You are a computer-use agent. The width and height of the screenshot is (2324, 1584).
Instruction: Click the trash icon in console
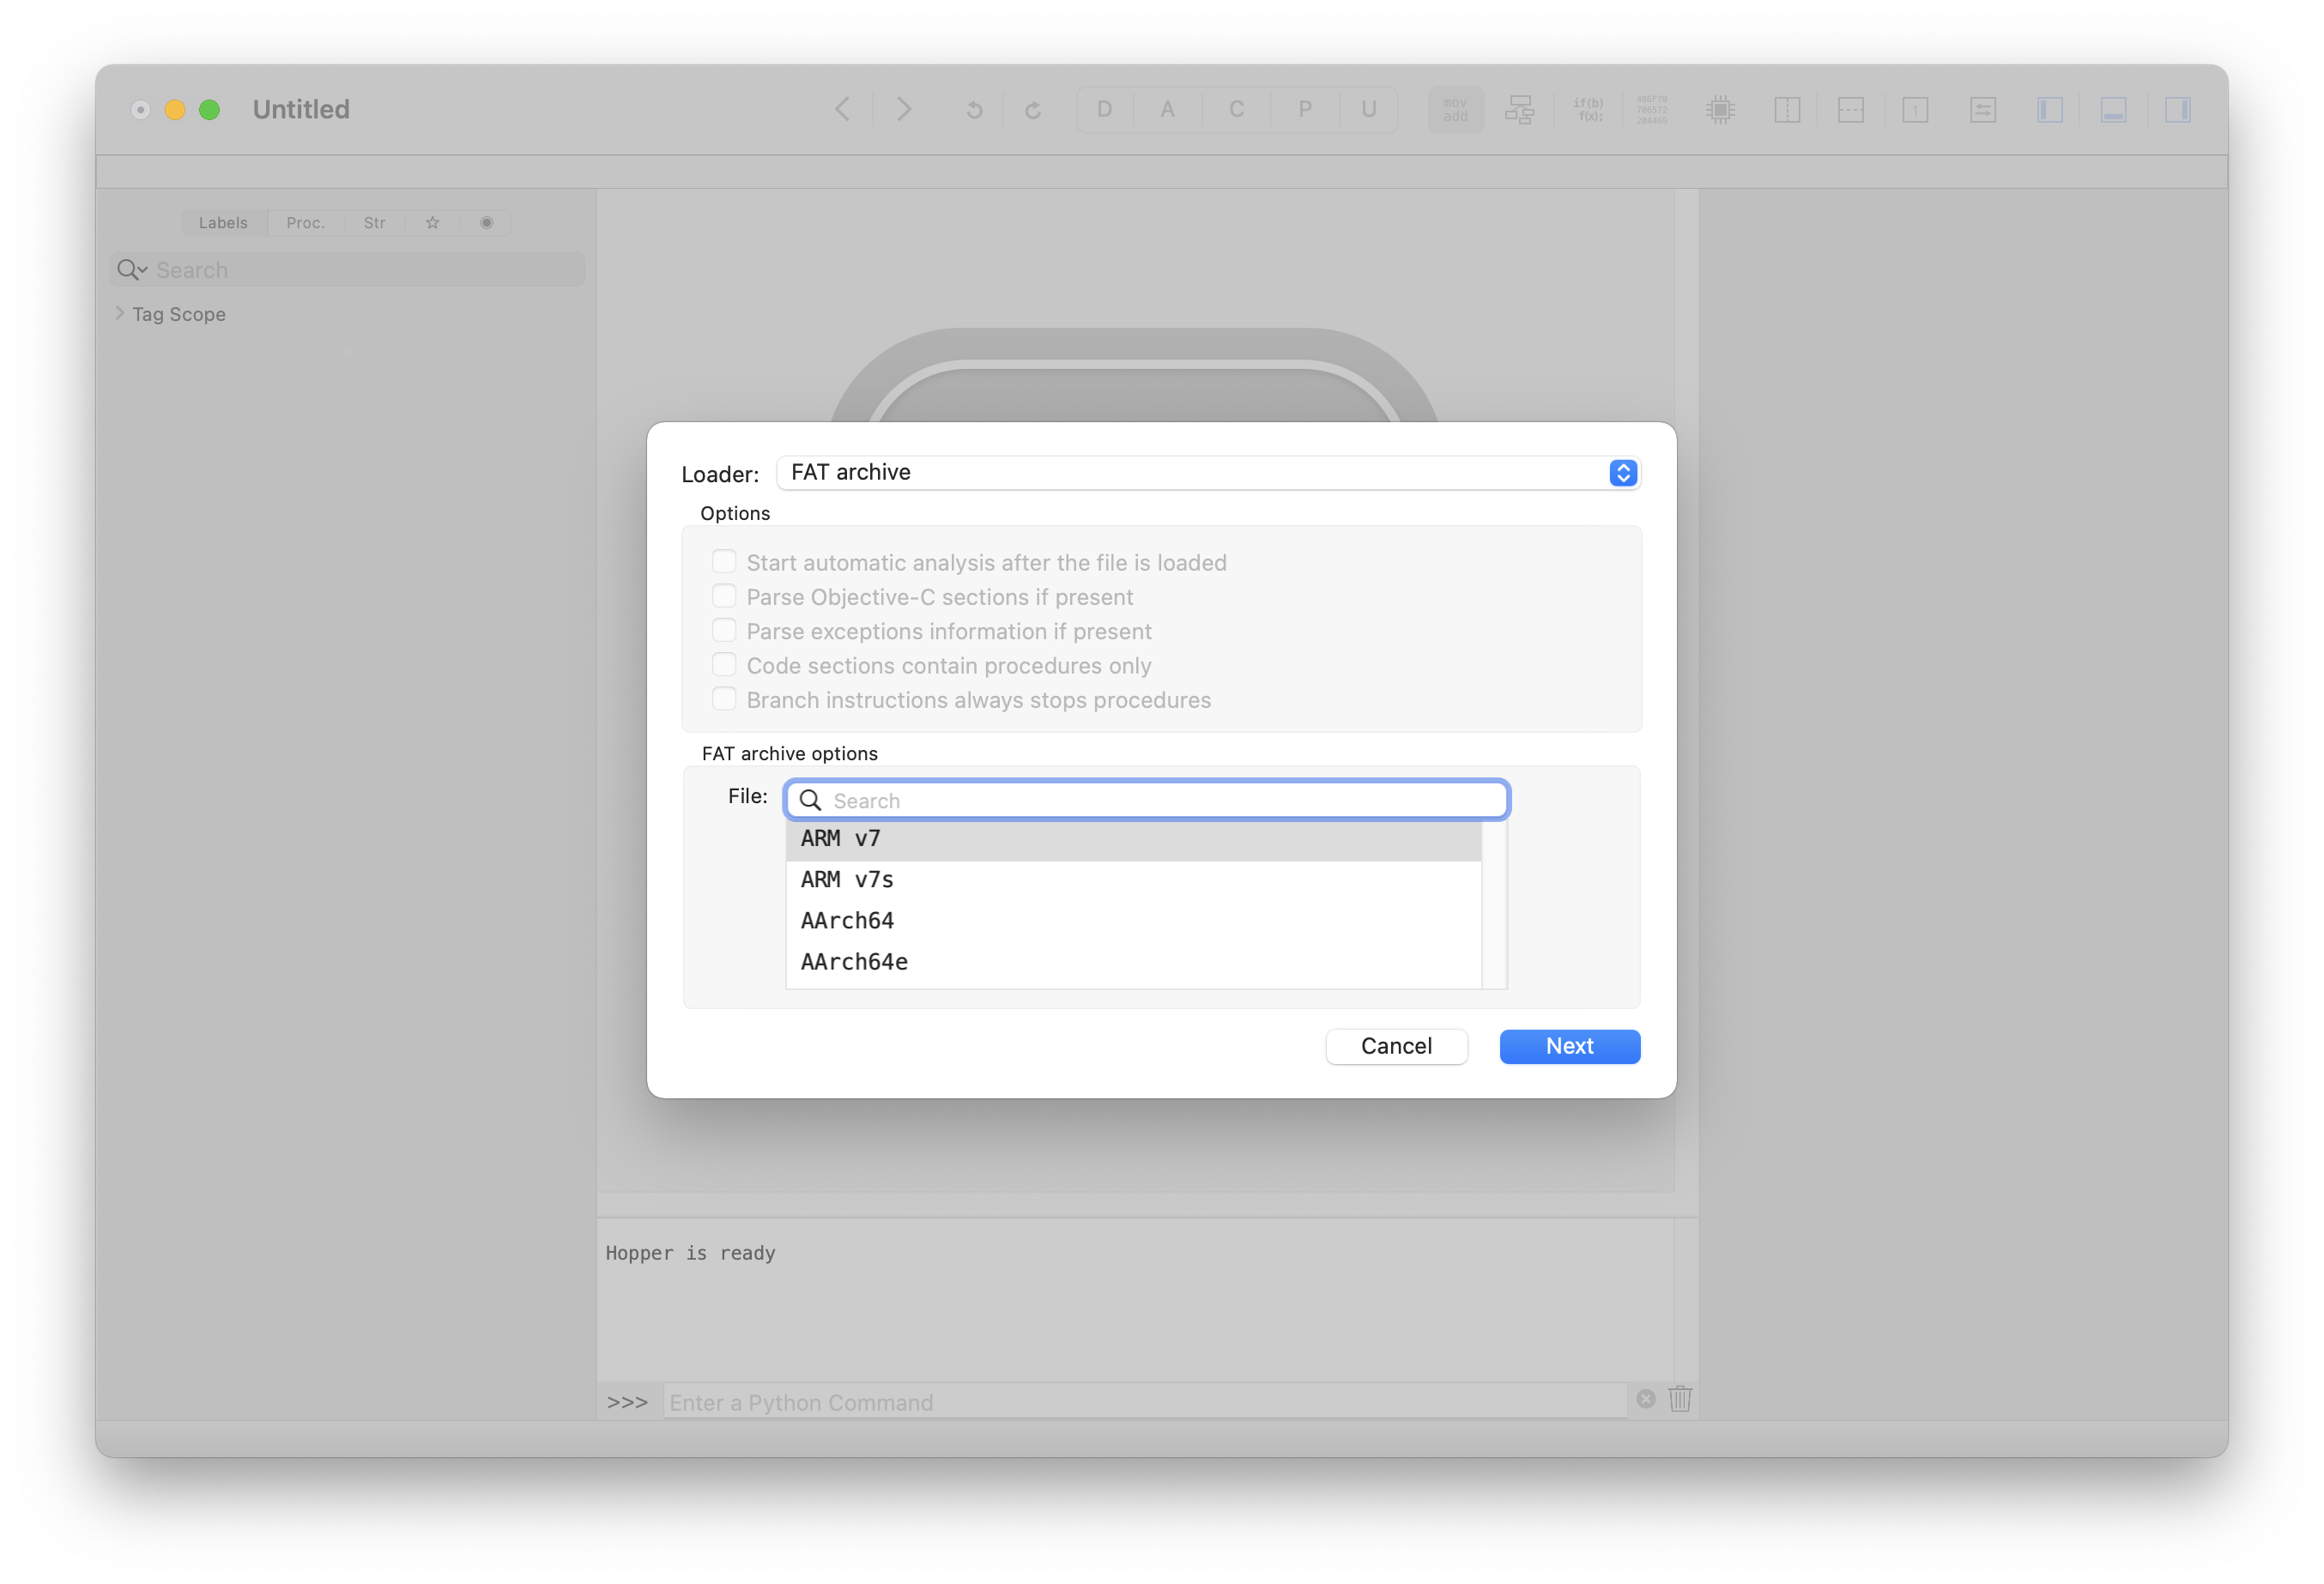point(1680,1399)
